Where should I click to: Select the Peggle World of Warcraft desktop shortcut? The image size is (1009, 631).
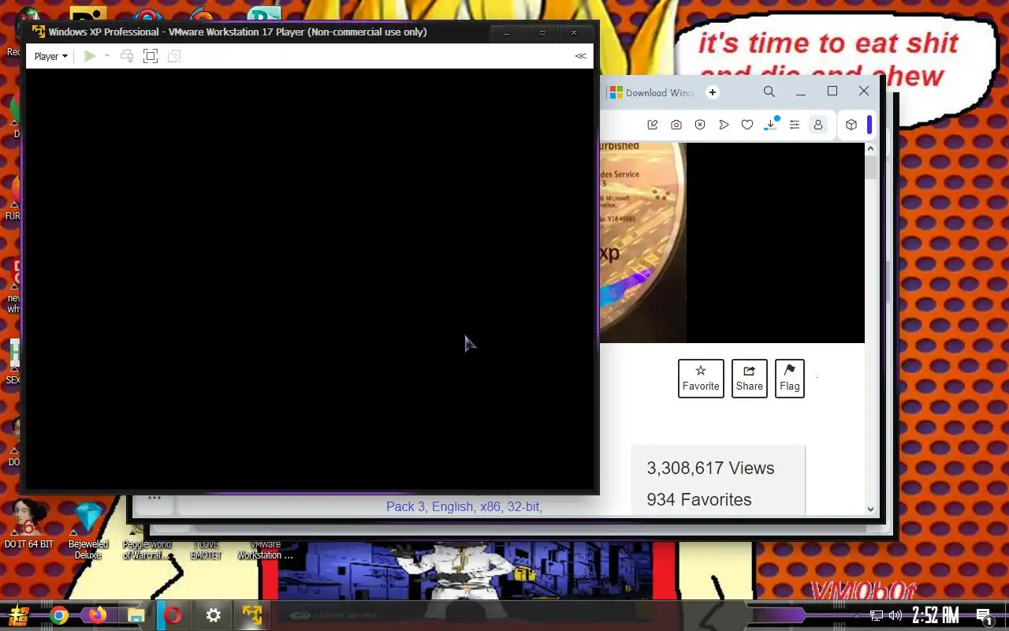[x=147, y=550]
